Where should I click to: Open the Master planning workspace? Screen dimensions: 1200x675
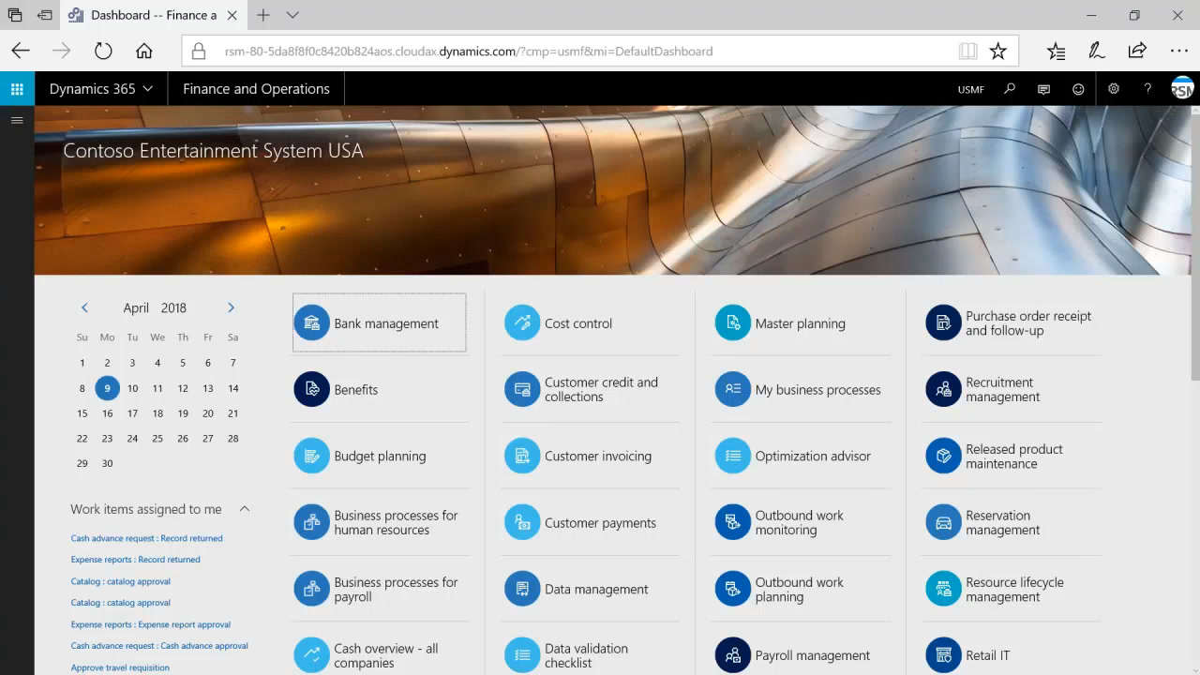(801, 322)
